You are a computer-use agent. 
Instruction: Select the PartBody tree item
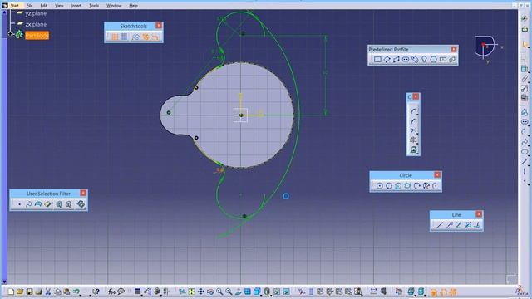pos(37,35)
